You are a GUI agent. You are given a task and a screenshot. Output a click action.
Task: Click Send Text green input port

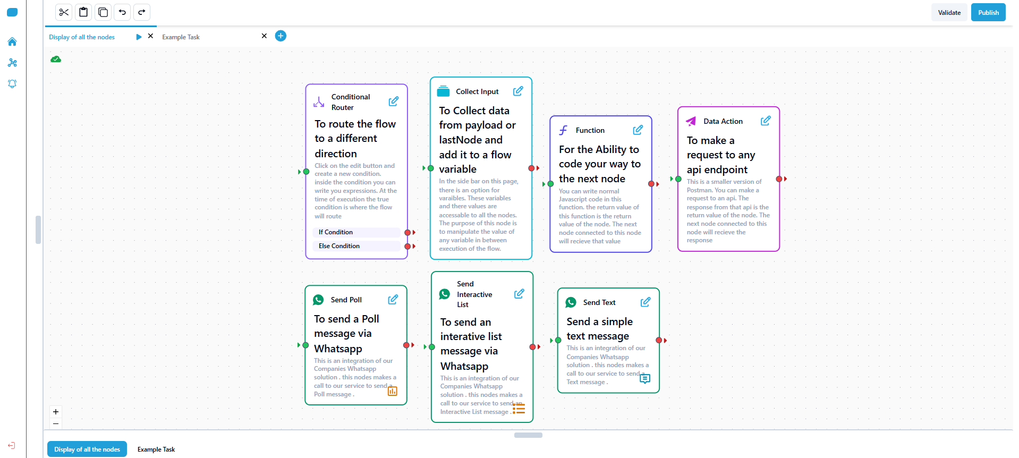pyautogui.click(x=558, y=341)
